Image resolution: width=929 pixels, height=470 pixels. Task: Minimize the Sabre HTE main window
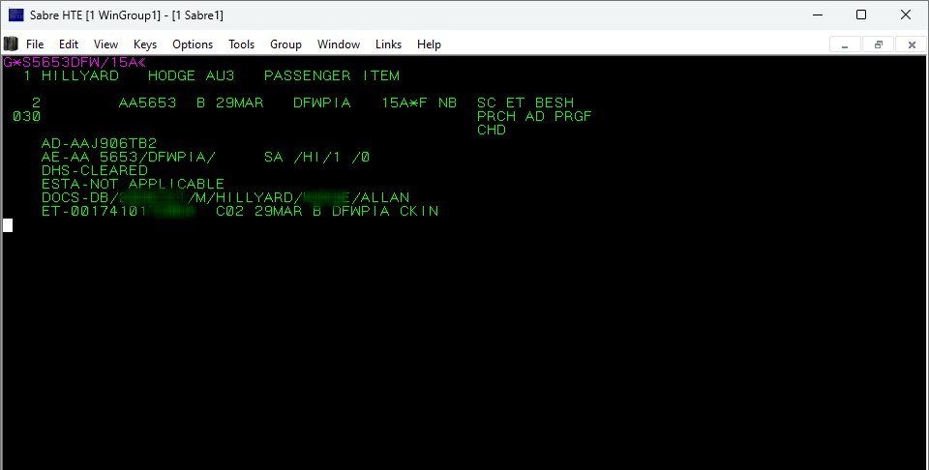[x=816, y=15]
